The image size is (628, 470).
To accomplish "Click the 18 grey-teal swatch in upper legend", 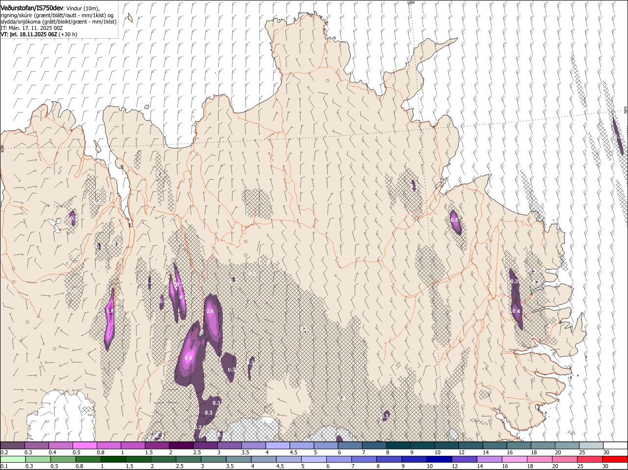I will click(x=543, y=445).
